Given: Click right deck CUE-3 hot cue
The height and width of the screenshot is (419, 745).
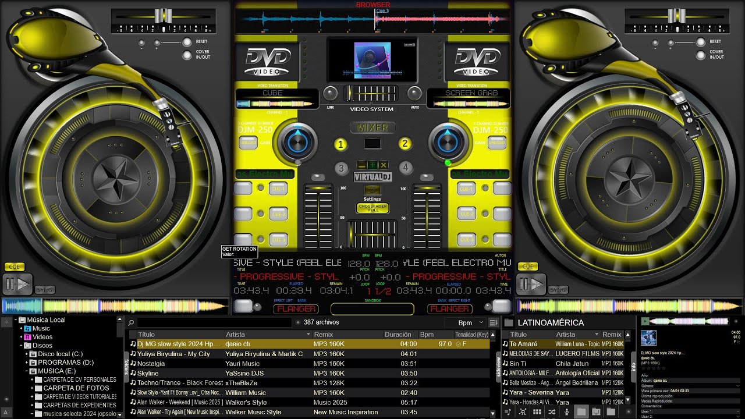Looking at the screenshot, I should (x=466, y=239).
